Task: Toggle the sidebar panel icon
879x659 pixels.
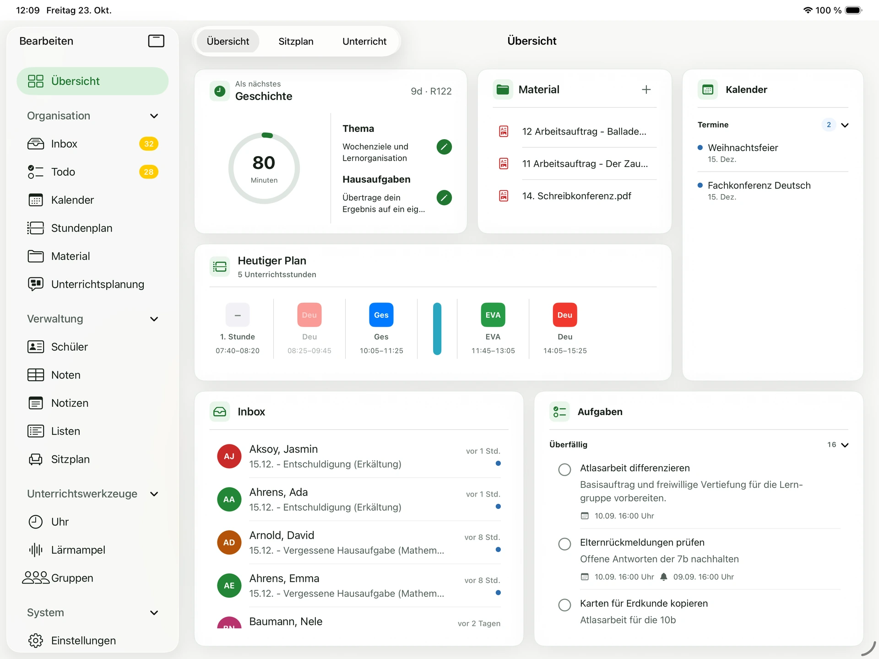Action: 156,41
